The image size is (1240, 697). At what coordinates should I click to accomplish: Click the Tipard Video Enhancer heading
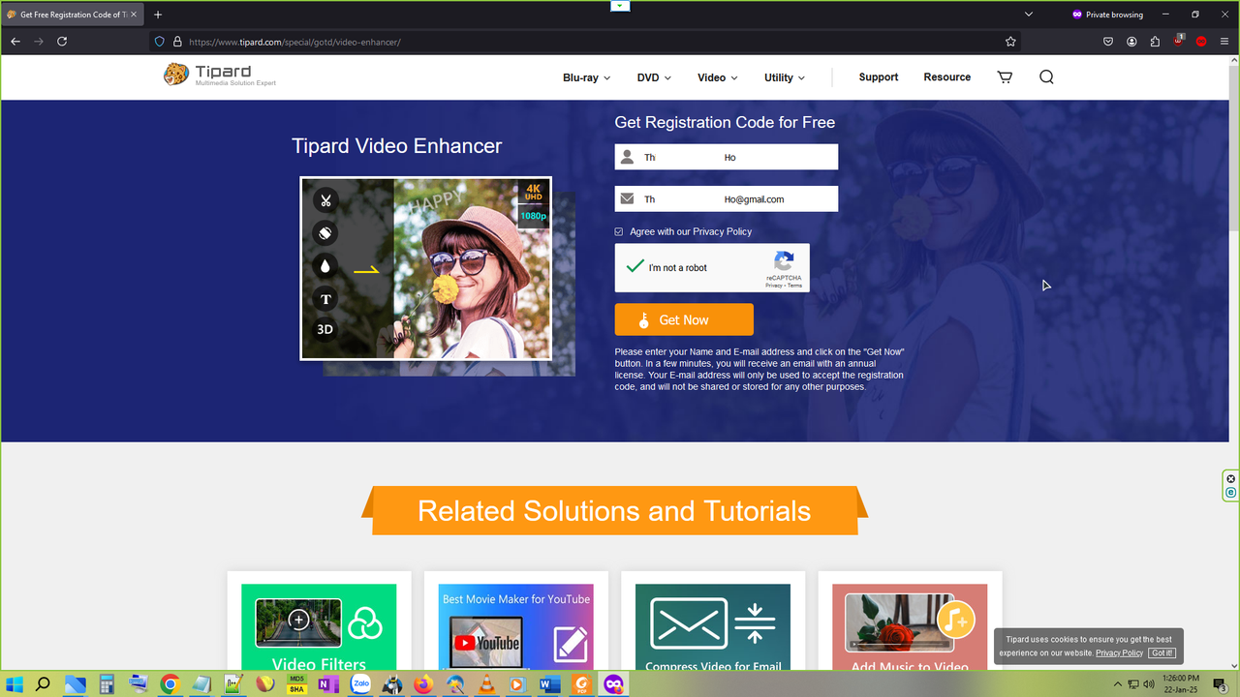(397, 146)
